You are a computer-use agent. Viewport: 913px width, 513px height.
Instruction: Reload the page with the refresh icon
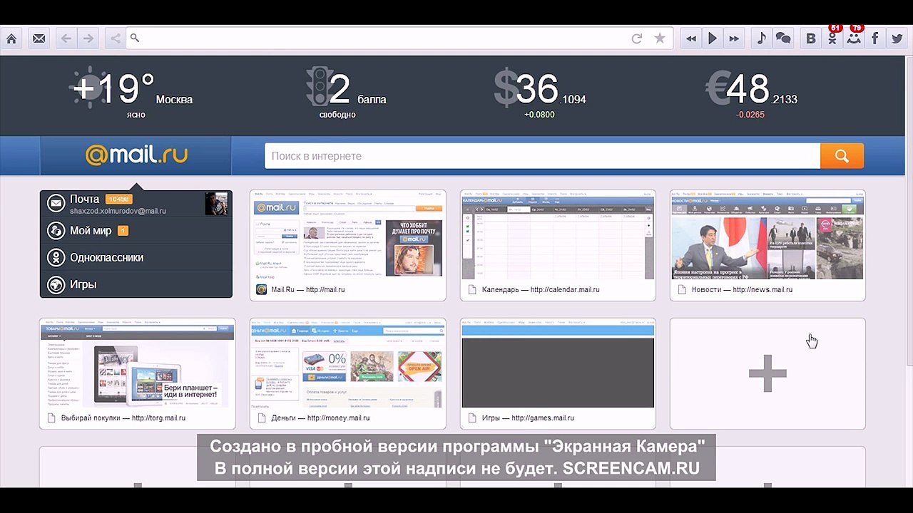637,38
